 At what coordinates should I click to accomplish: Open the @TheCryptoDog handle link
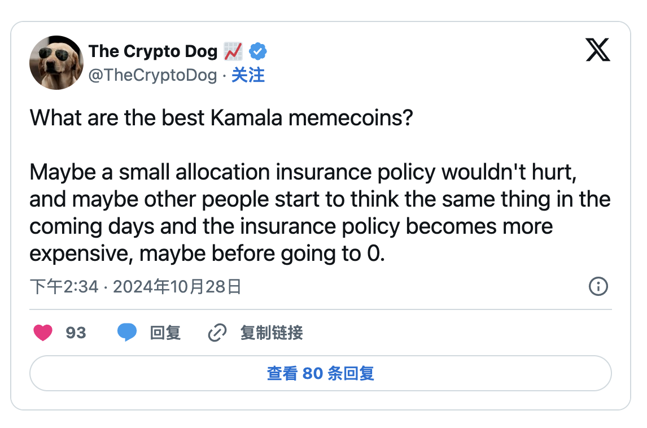pyautogui.click(x=152, y=75)
